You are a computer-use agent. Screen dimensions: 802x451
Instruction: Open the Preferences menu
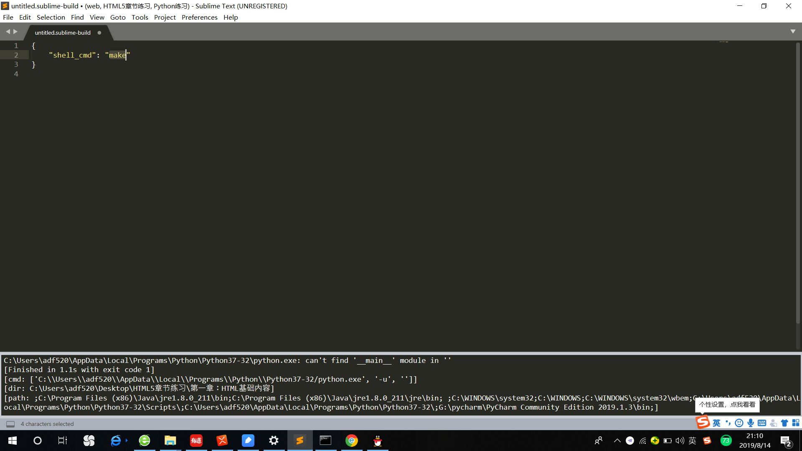coord(199,17)
